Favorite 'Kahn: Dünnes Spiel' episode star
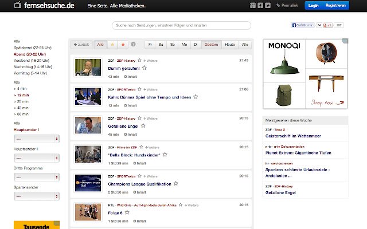The width and height of the screenshot is (367, 229). (x=196, y=97)
